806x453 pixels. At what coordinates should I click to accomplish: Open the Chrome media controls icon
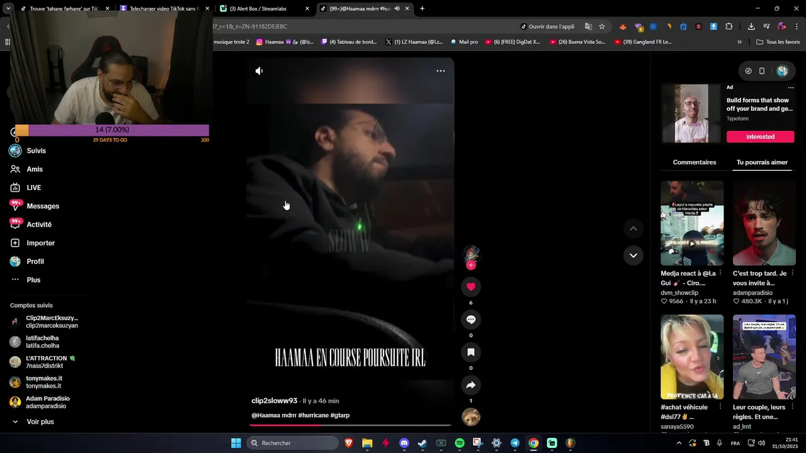coord(766,26)
